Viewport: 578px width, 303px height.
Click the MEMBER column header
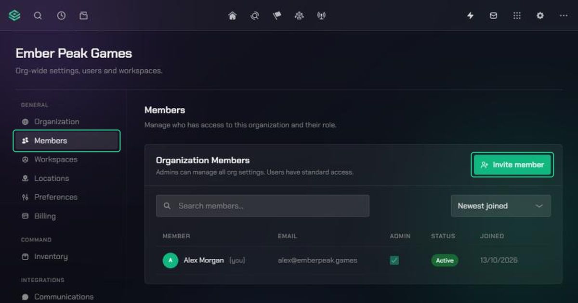coord(176,236)
